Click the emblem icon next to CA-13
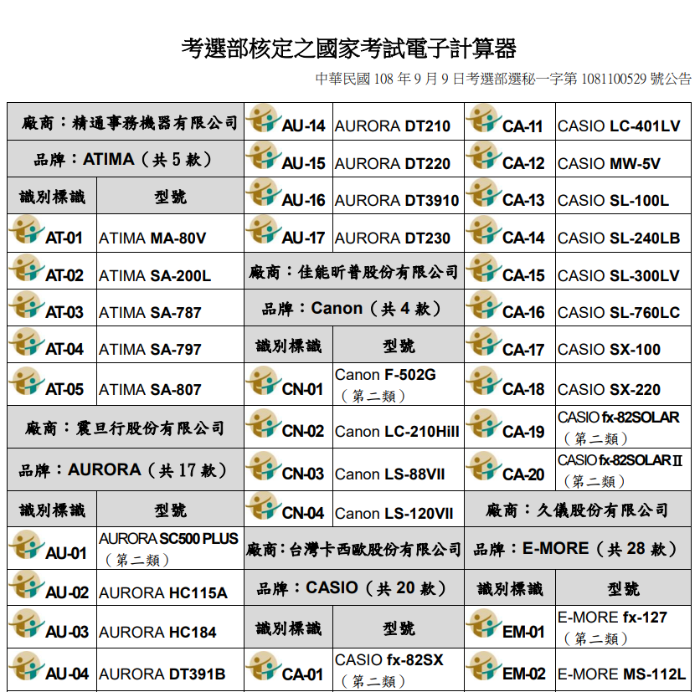The image size is (700, 692). pos(484,192)
